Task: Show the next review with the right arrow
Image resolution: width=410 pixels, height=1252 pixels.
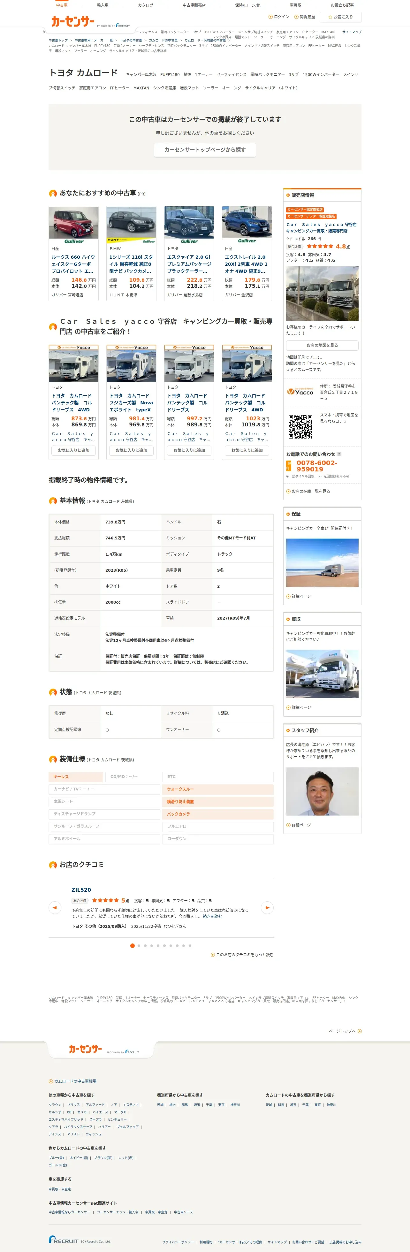Action: pyautogui.click(x=267, y=907)
